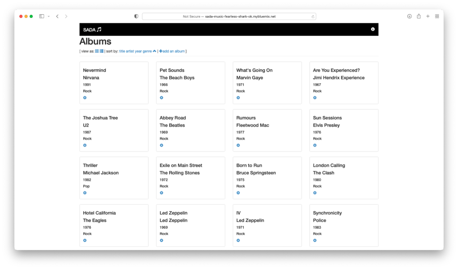This screenshot has width=458, height=269.
Task: Show the Safari tab overview
Action: pos(437,17)
